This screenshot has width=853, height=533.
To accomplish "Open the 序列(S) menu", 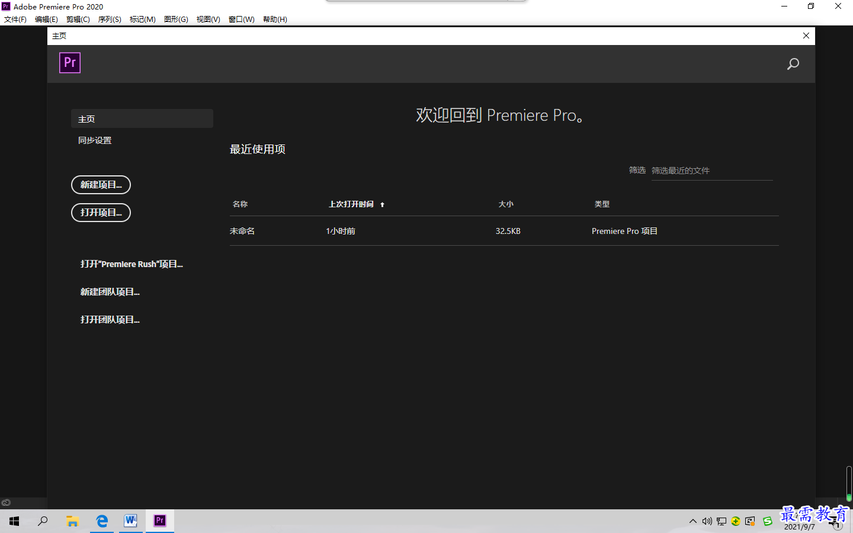I will [x=110, y=20].
